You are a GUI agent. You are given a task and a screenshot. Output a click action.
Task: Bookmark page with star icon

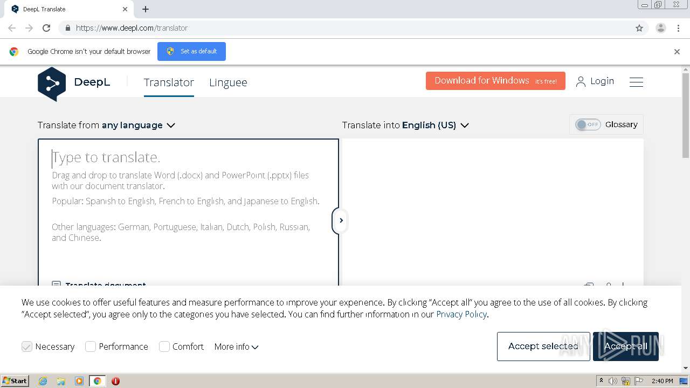click(x=639, y=28)
